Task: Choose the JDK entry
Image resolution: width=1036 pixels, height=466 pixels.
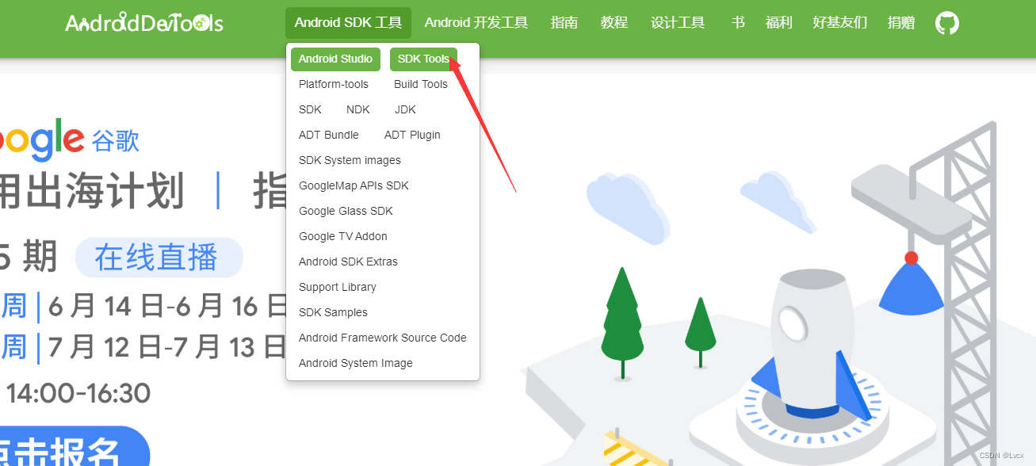Action: 406,109
